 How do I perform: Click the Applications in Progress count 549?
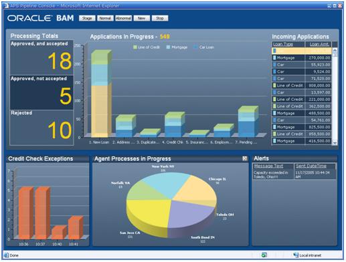pyautogui.click(x=165, y=37)
